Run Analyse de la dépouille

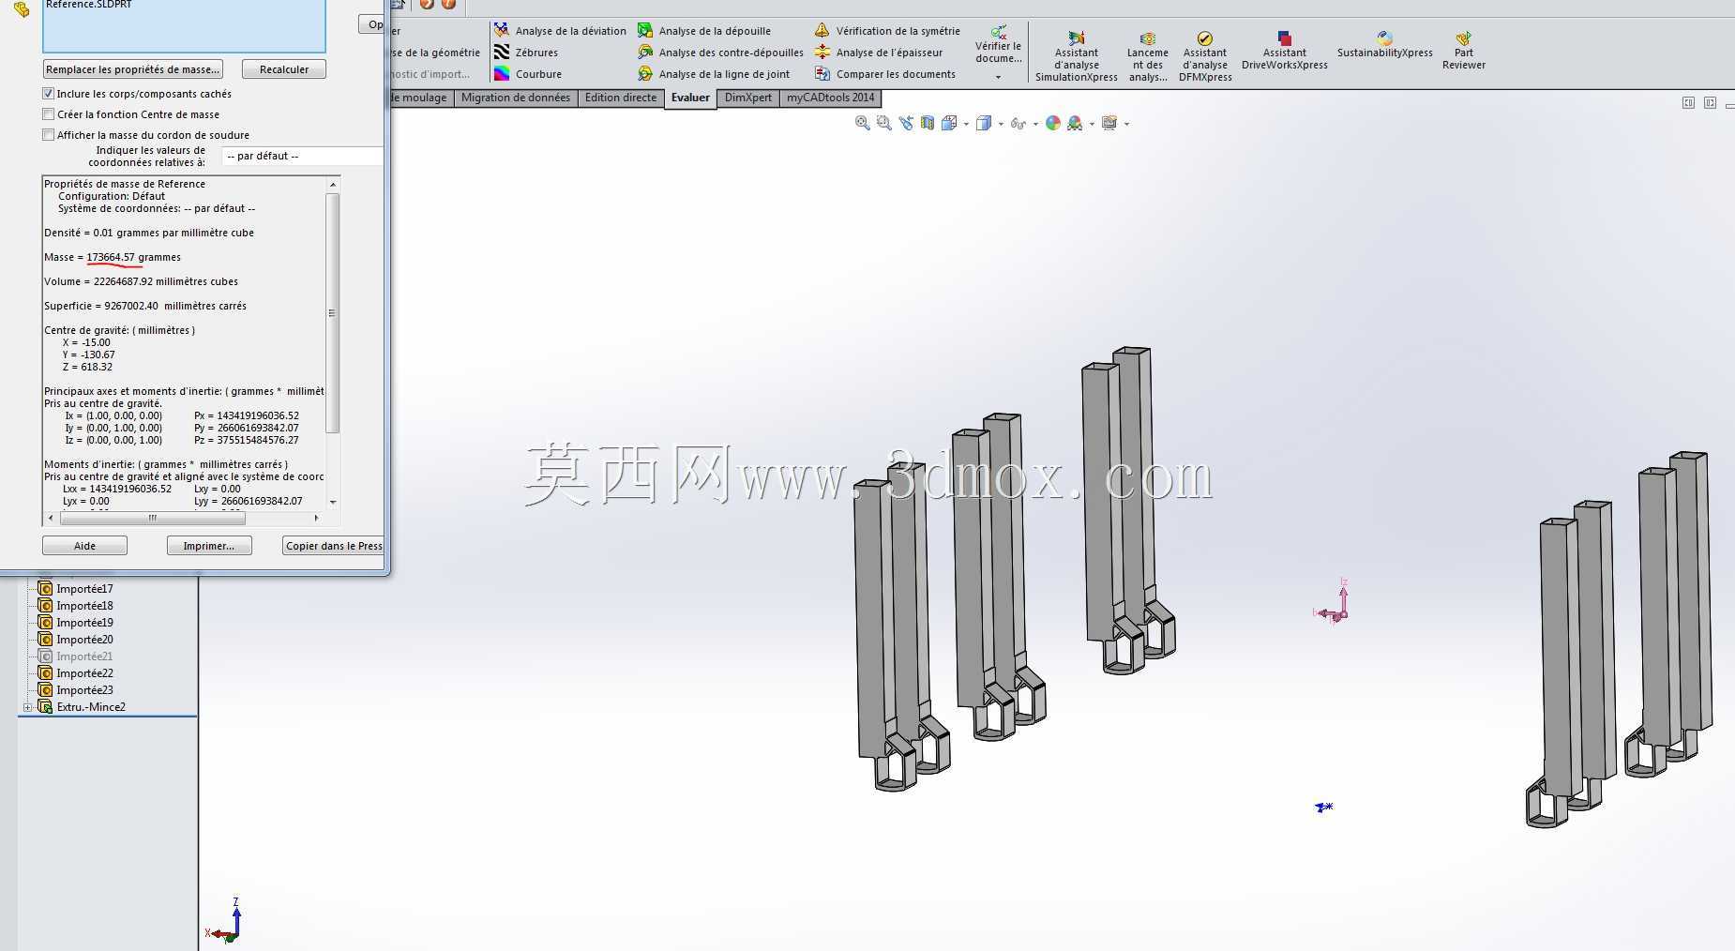(x=704, y=31)
